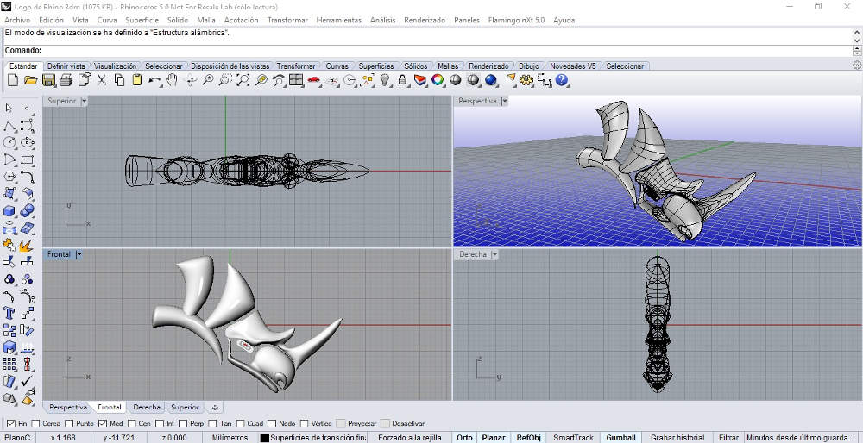Enable the Cerca osnap checkbox
The width and height of the screenshot is (863, 443).
(35, 424)
